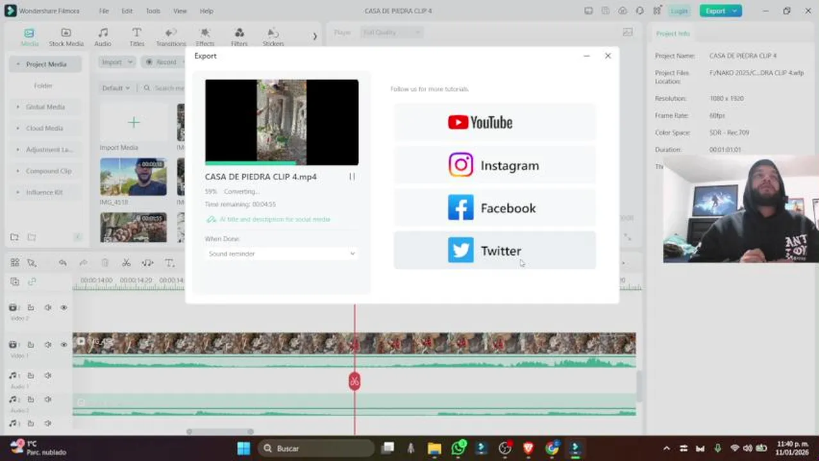819x461 pixels.
Task: Lock the Audio 1 track
Action: click(x=31, y=375)
